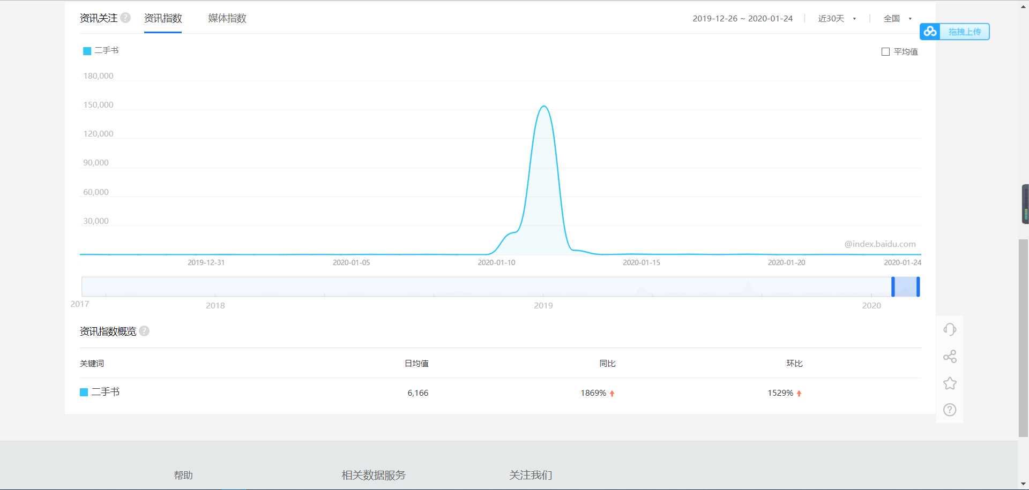
Task: Open help tooltip beside 资讯关注 title
Action: click(125, 18)
